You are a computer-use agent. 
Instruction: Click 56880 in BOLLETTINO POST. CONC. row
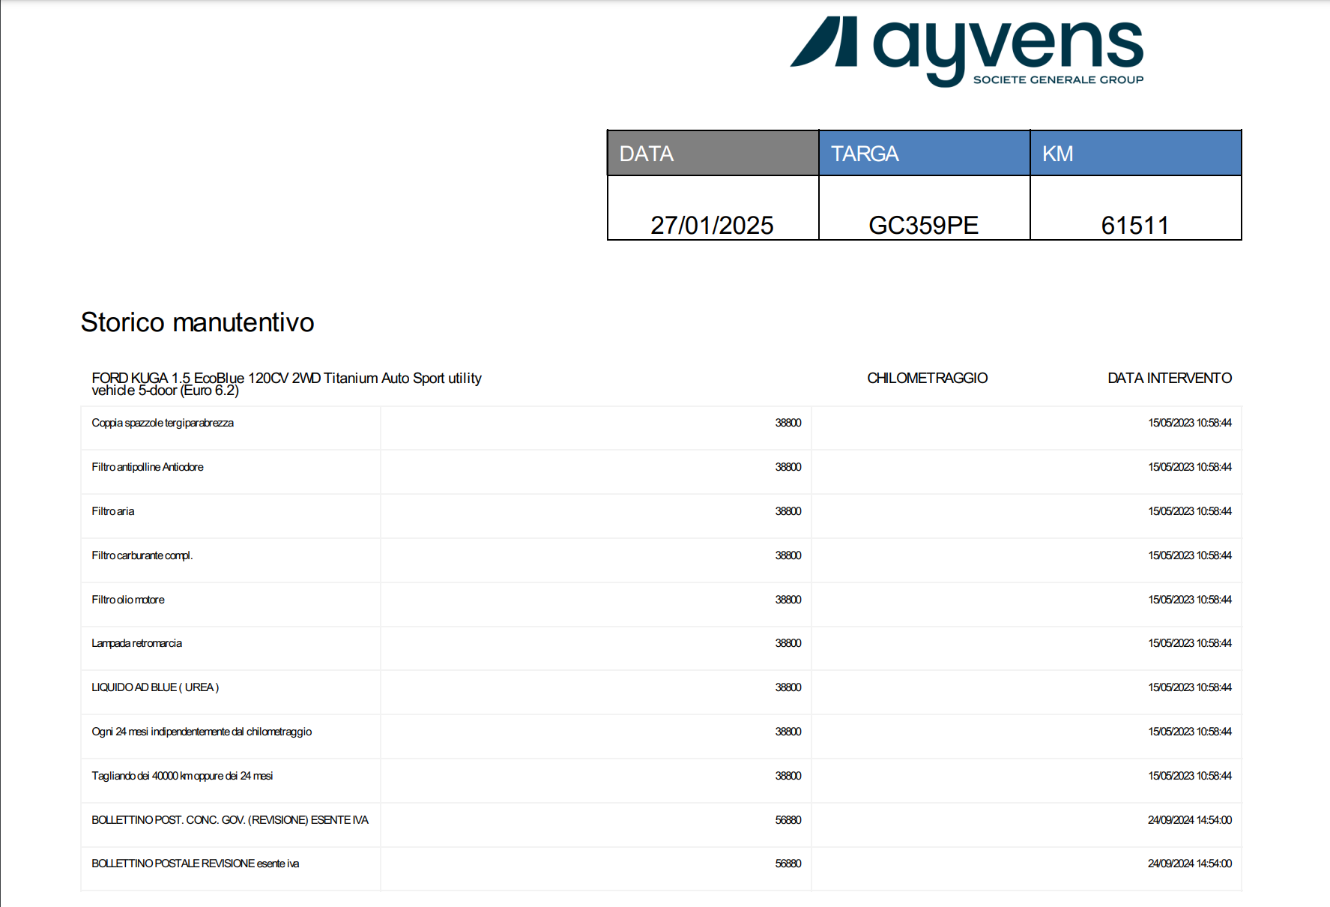[788, 820]
